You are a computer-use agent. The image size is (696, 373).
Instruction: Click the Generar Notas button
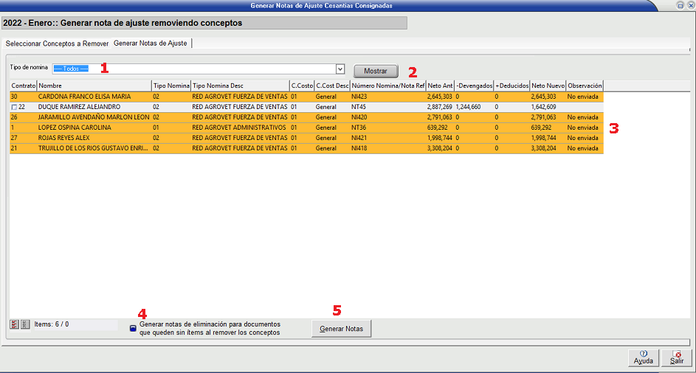pyautogui.click(x=342, y=329)
